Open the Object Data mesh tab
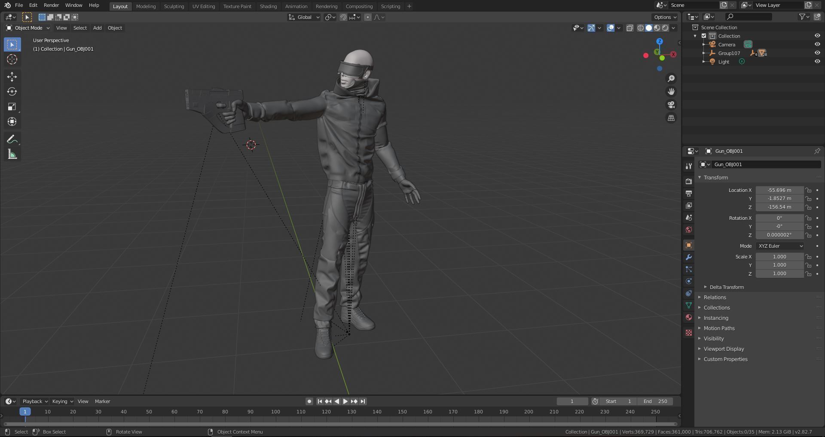 pos(689,305)
